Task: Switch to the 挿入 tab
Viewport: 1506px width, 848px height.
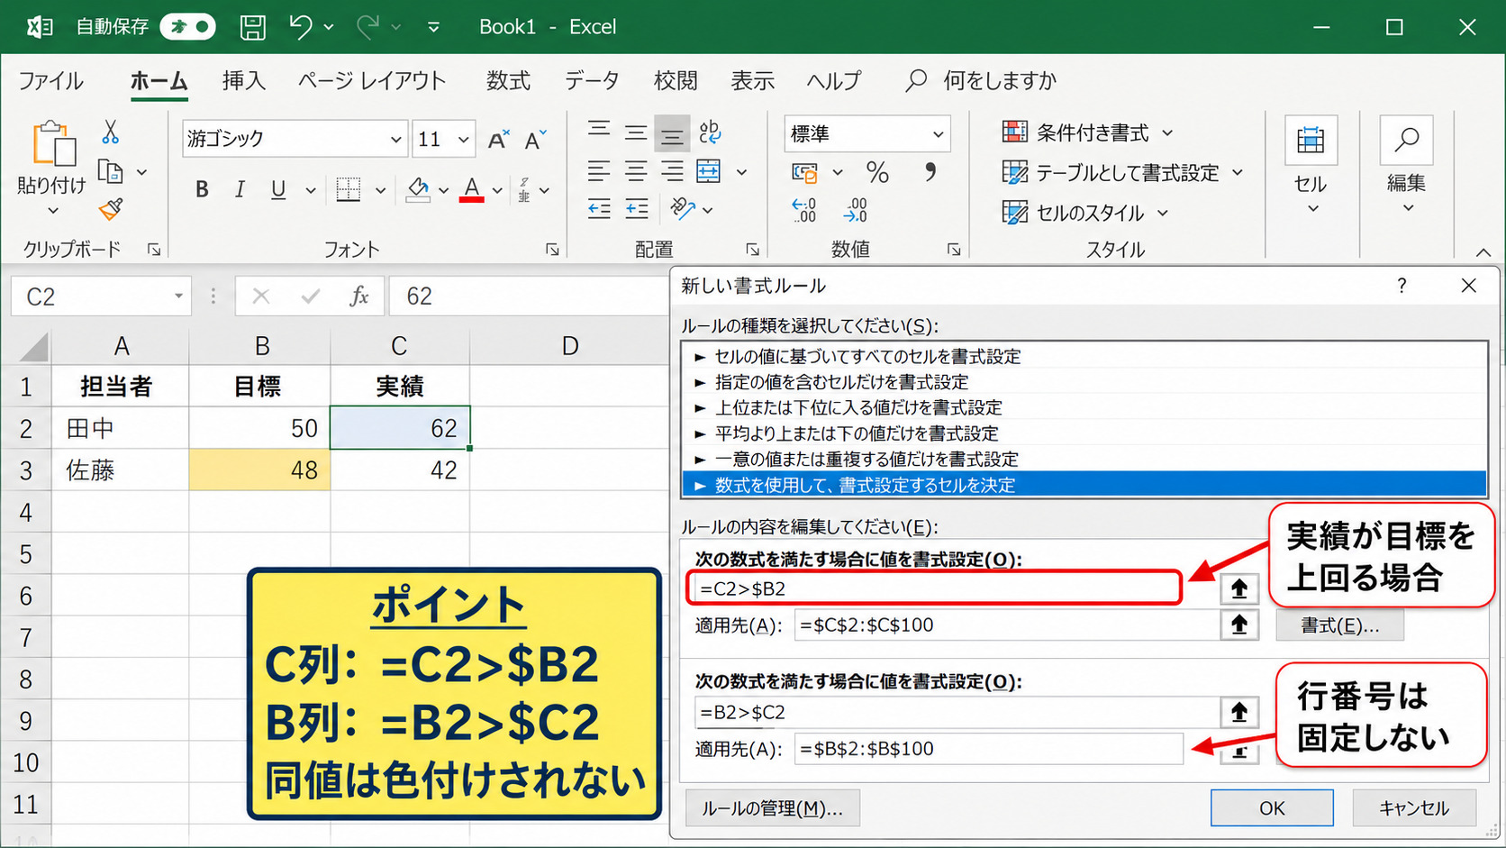Action: pos(244,81)
